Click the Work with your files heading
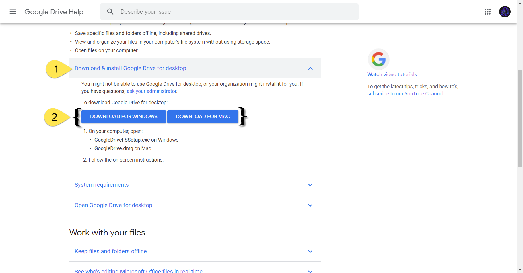The image size is (523, 273). tap(107, 233)
